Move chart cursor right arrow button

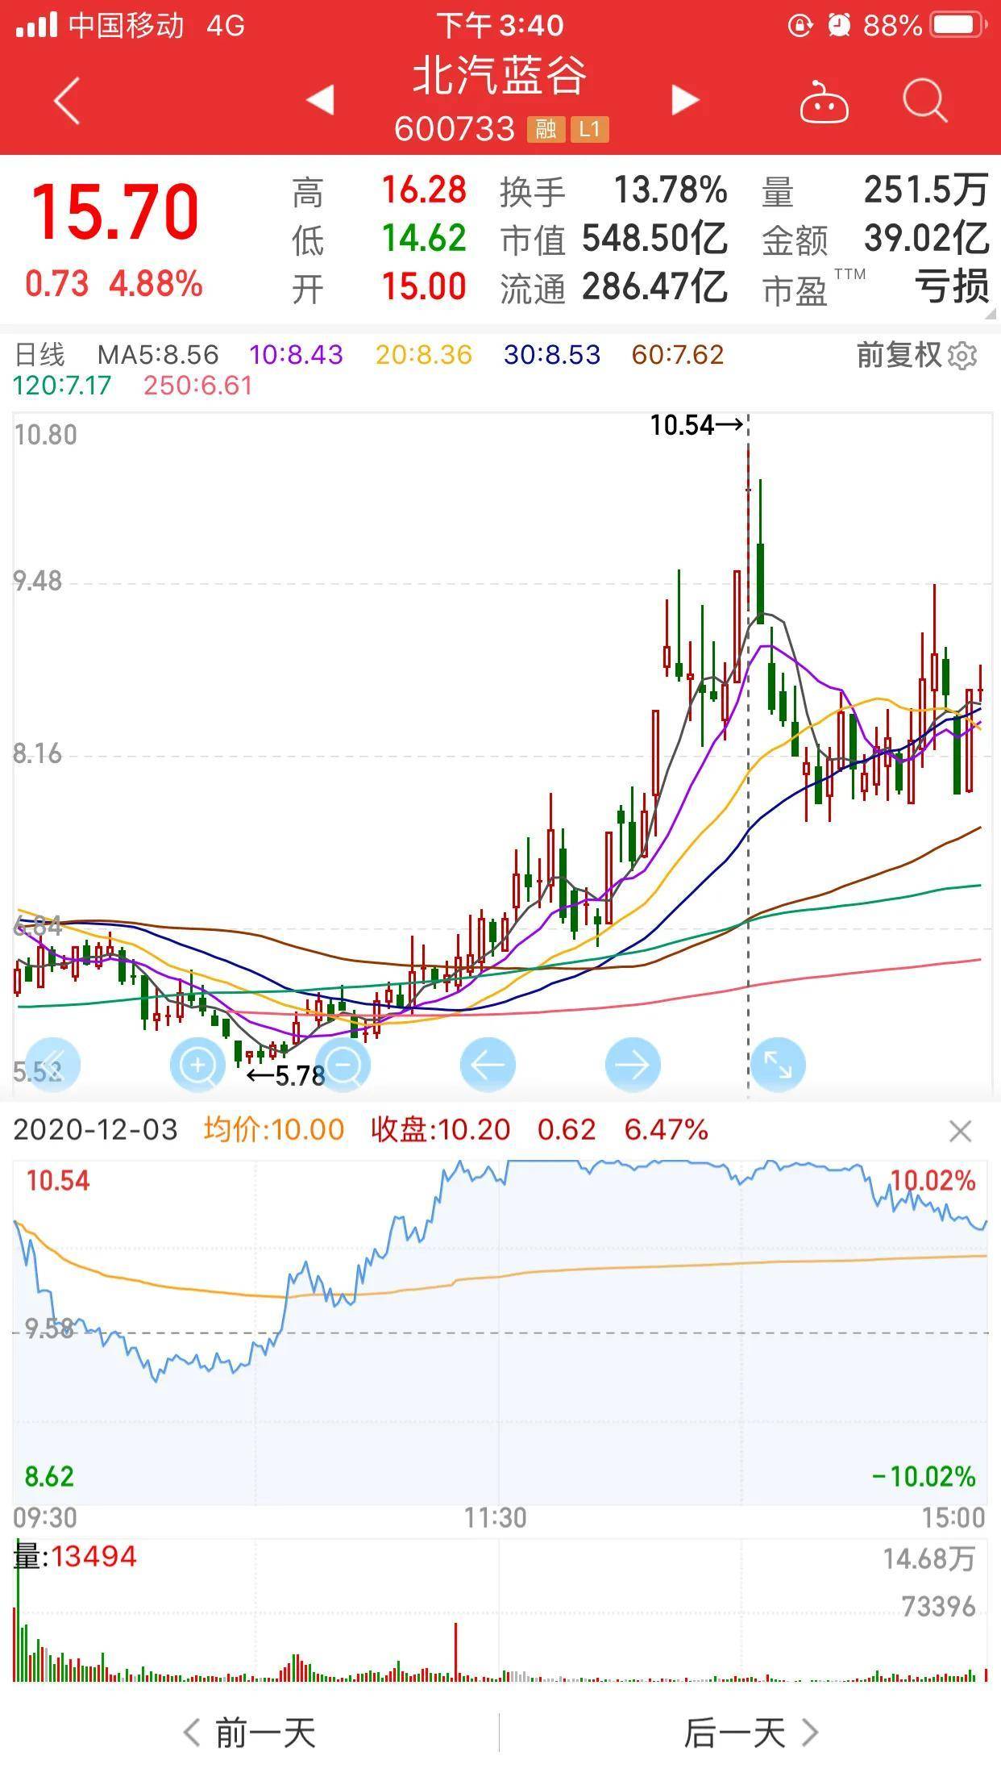pos(633,1065)
